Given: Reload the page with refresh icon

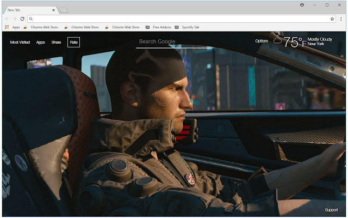Looking at the screenshot, I should click(x=22, y=19).
